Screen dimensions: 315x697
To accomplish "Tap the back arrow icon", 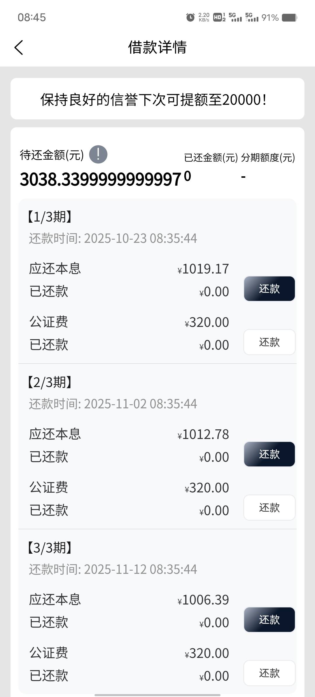I will (19, 47).
